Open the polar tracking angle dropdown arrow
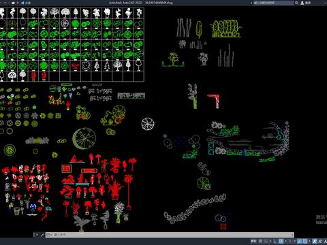Screen dimensions: 327x245 click(285, 241)
